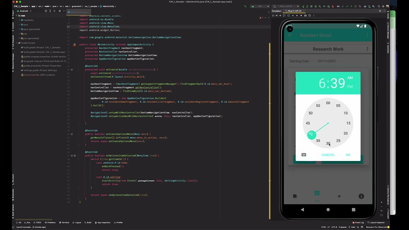Click the Debug app bug icon
409x230 pixels.
(x=315, y=6)
